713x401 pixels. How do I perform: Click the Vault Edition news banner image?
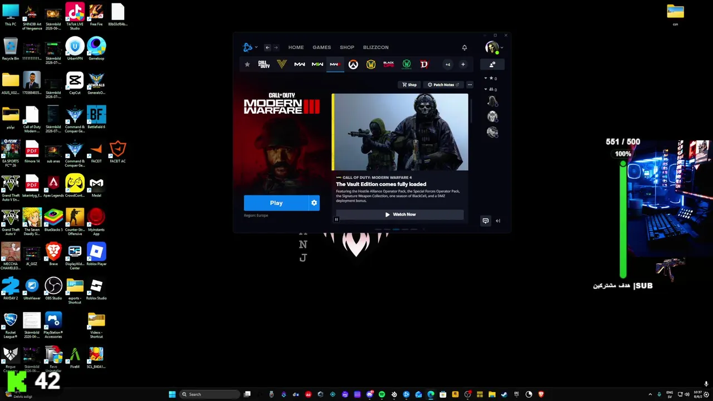pos(400,132)
